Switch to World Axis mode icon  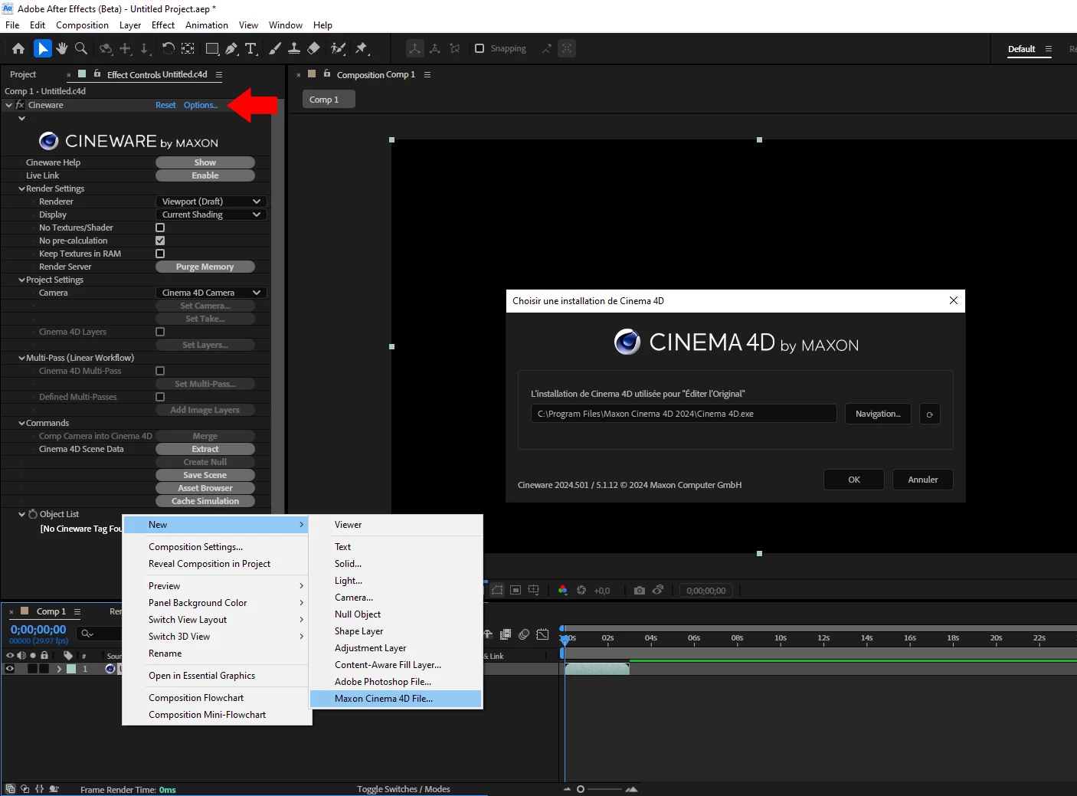[x=434, y=48]
